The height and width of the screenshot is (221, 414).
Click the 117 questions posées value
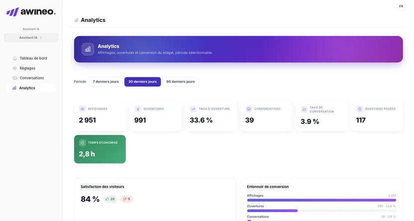pos(361,120)
